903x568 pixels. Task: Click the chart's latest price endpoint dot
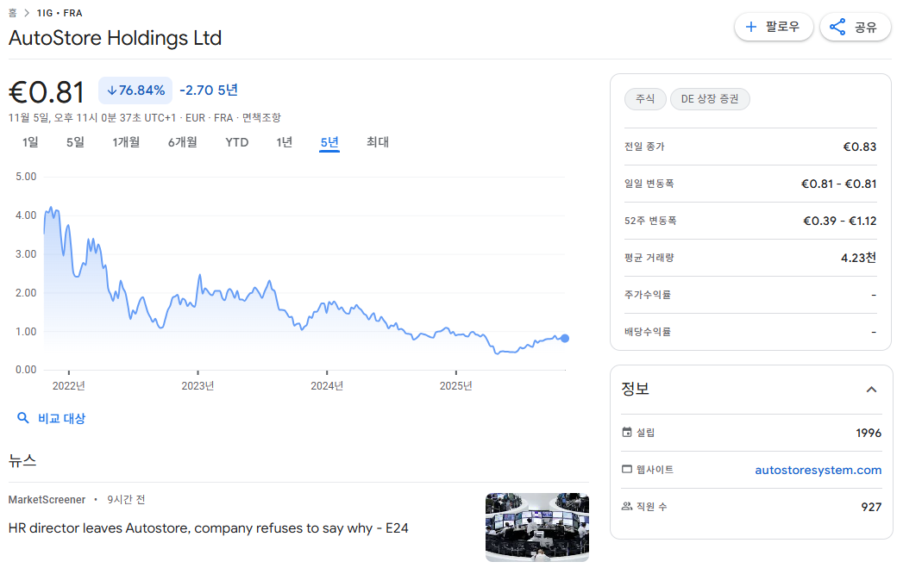pos(565,339)
